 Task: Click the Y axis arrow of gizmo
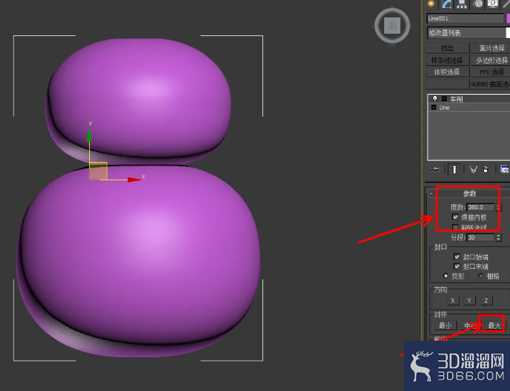click(89, 135)
